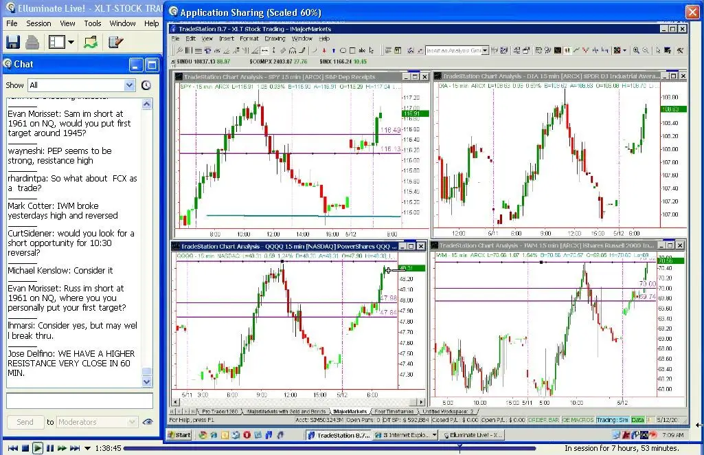Switch to Pro Trader1280 workspace tab
Screen dimensions: 704x455
[220, 412]
